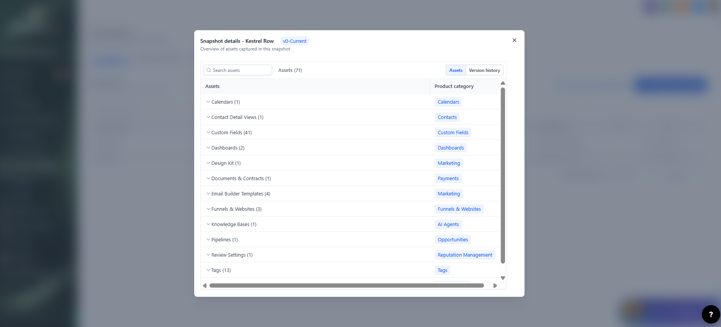This screenshot has height=327, width=721.
Task: Click the vertical scrollbar up arrow
Action: pyautogui.click(x=503, y=83)
